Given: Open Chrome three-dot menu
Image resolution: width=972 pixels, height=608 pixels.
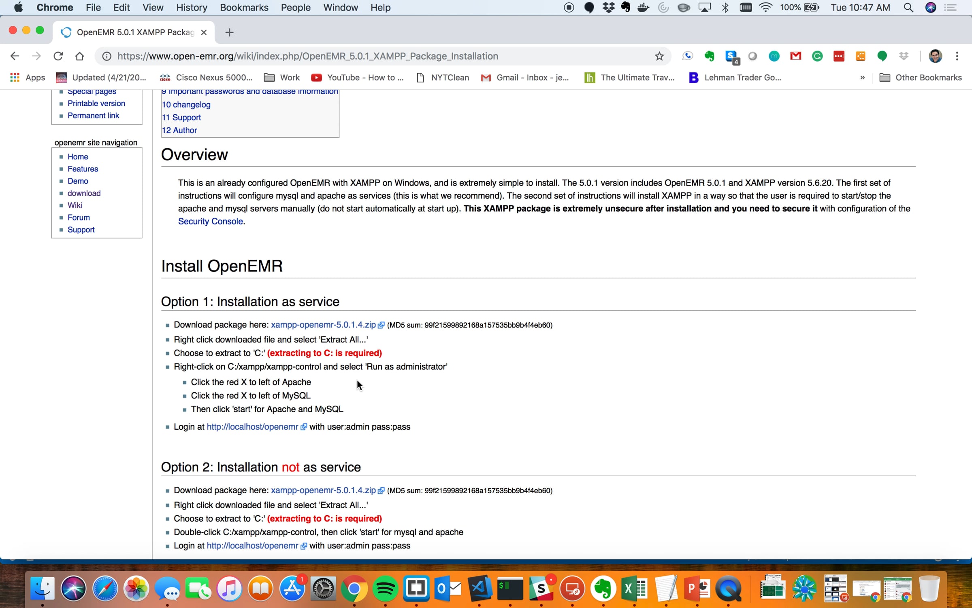Looking at the screenshot, I should pyautogui.click(x=957, y=56).
